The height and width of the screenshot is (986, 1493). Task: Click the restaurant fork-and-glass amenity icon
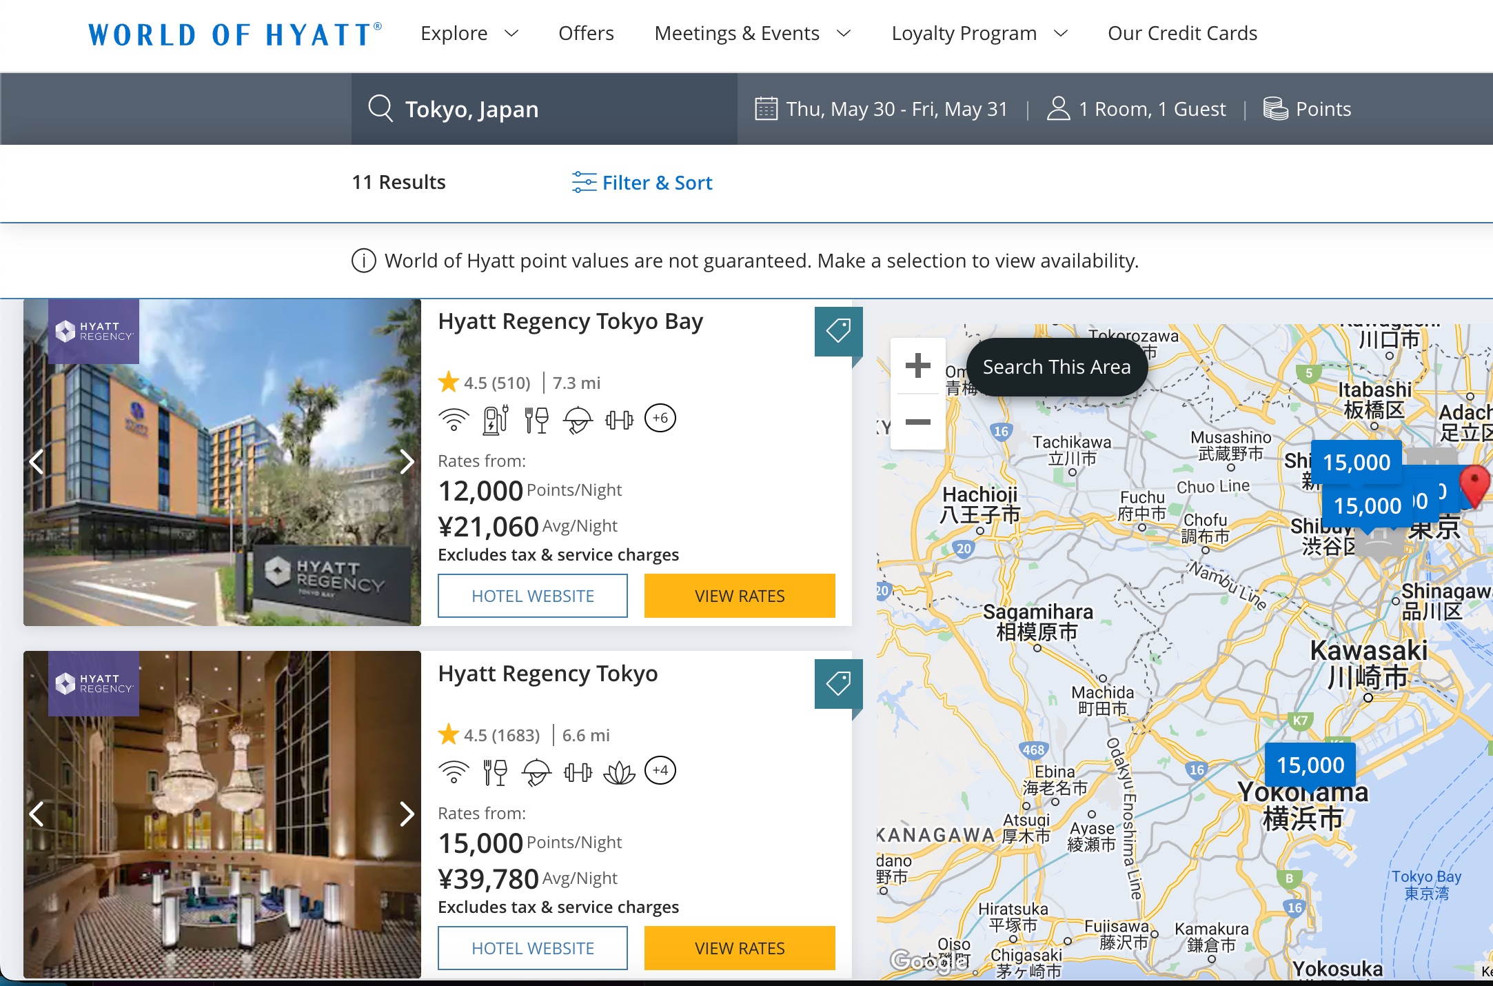coord(537,418)
